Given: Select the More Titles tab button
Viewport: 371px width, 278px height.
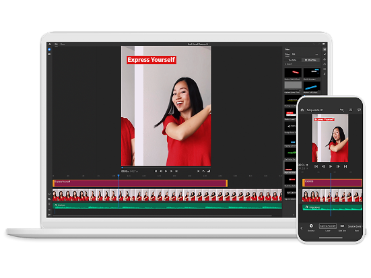Looking at the screenshot, I should click(x=310, y=60).
